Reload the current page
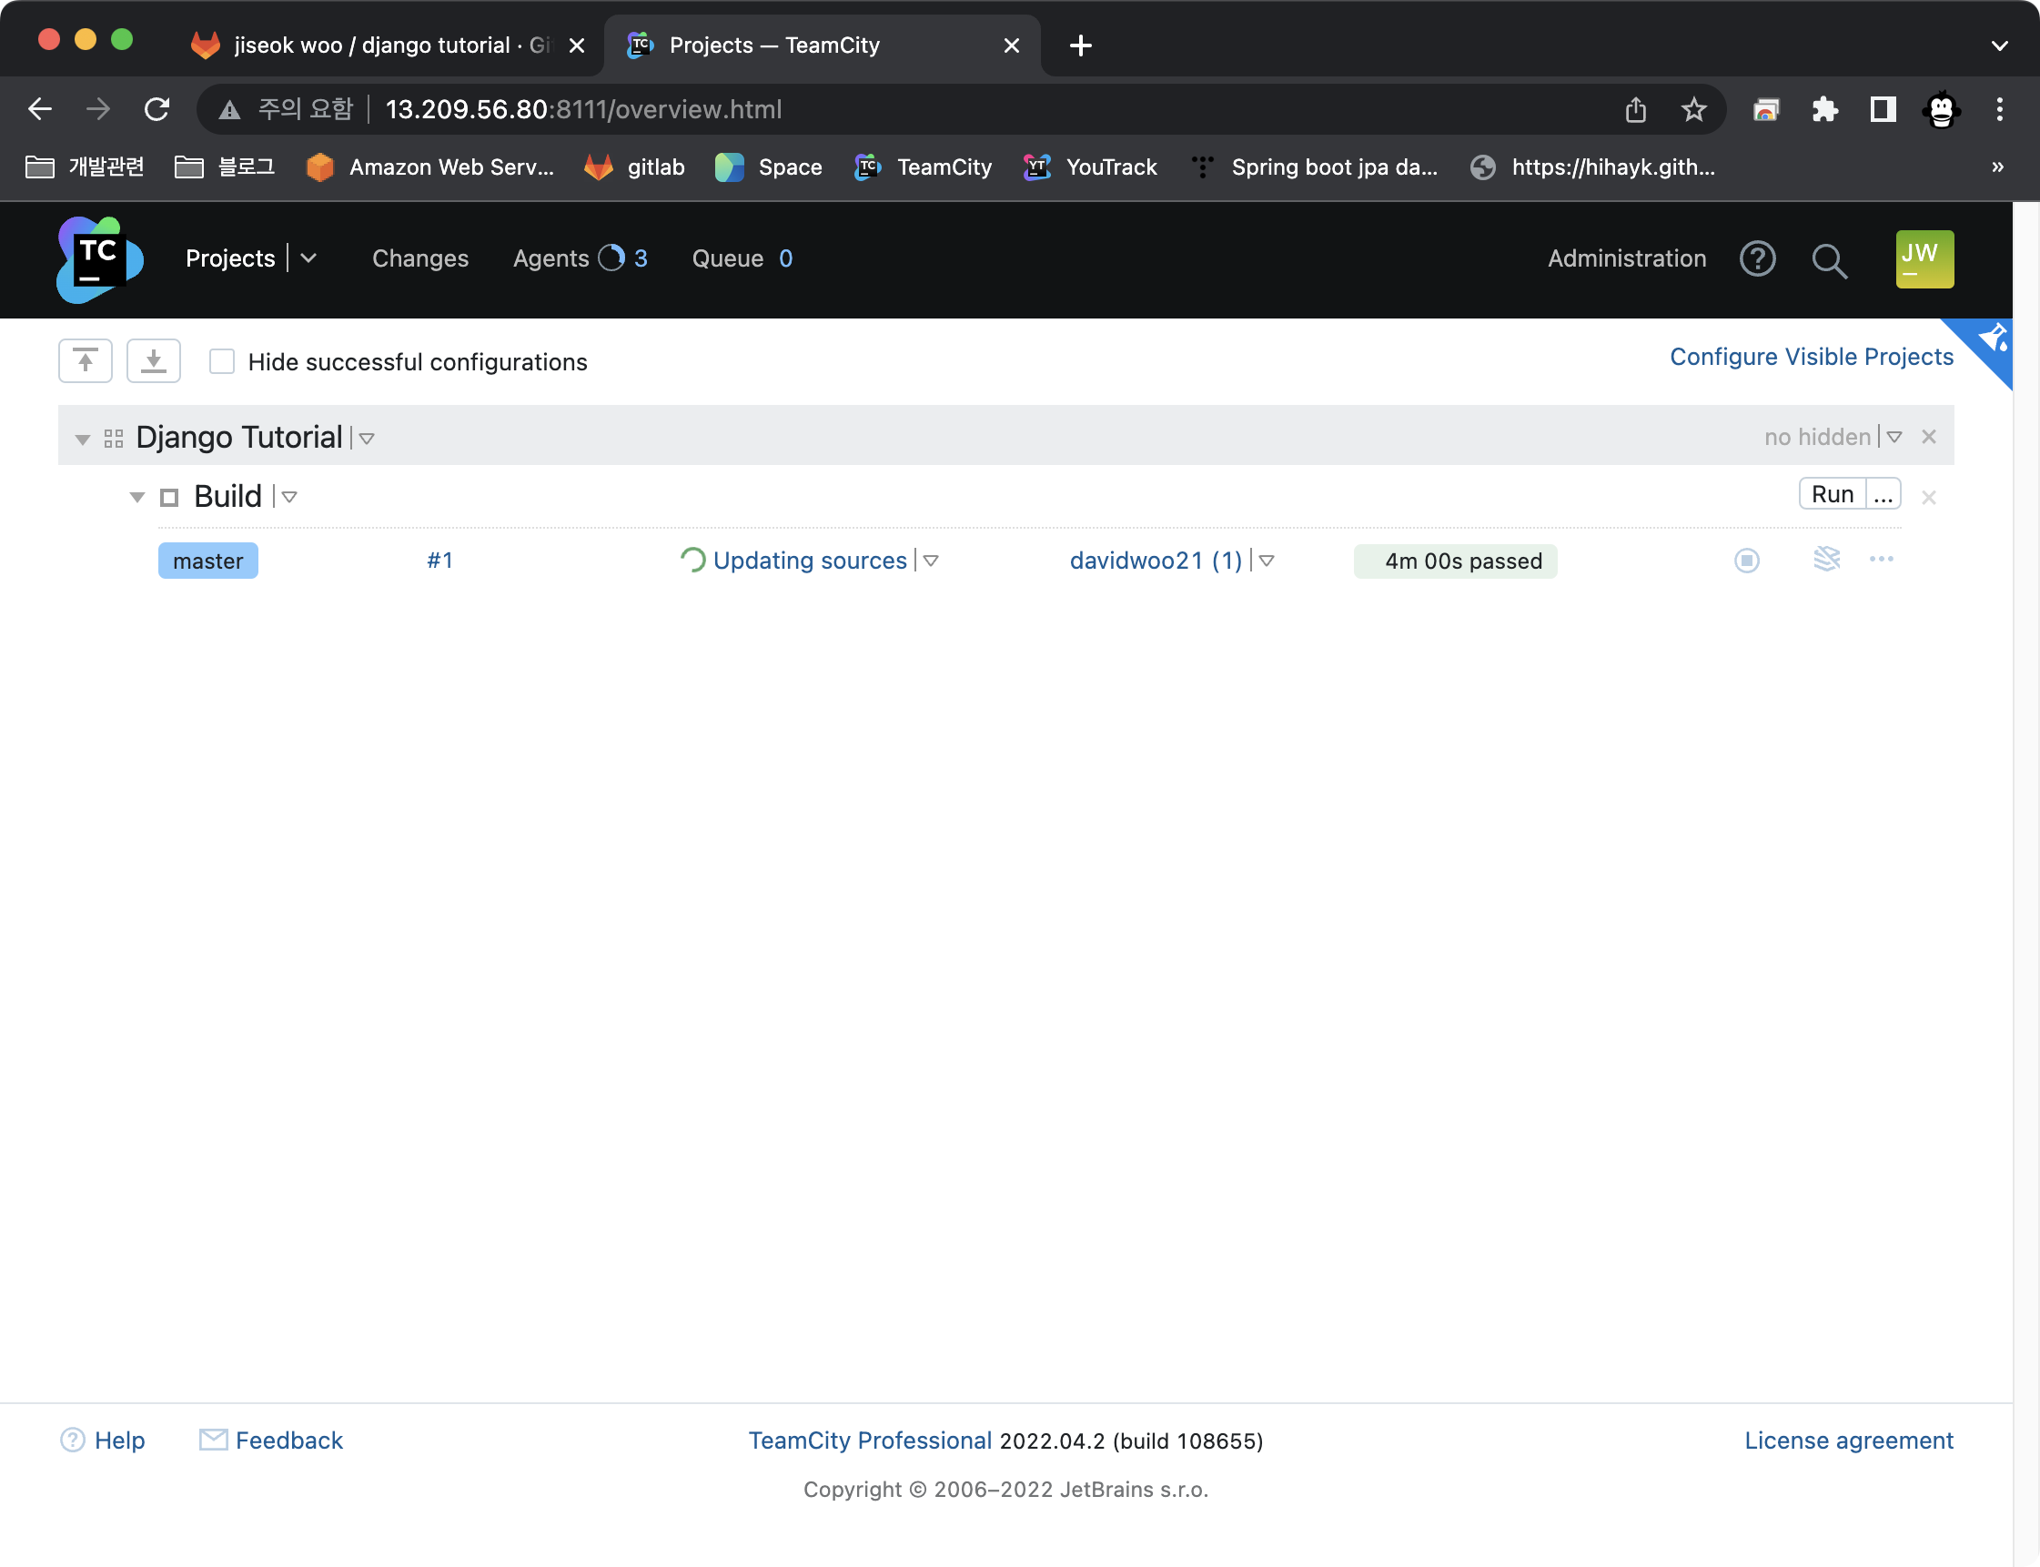The image size is (2040, 1567). tap(157, 109)
